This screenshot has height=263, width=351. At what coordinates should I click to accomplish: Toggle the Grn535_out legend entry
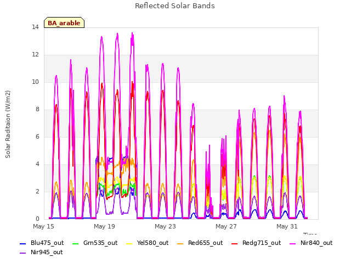coord(95,243)
